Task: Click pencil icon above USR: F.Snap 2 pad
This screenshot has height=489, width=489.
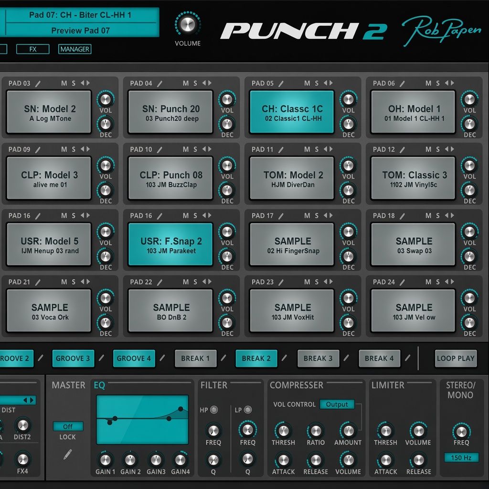Action: 159,216
